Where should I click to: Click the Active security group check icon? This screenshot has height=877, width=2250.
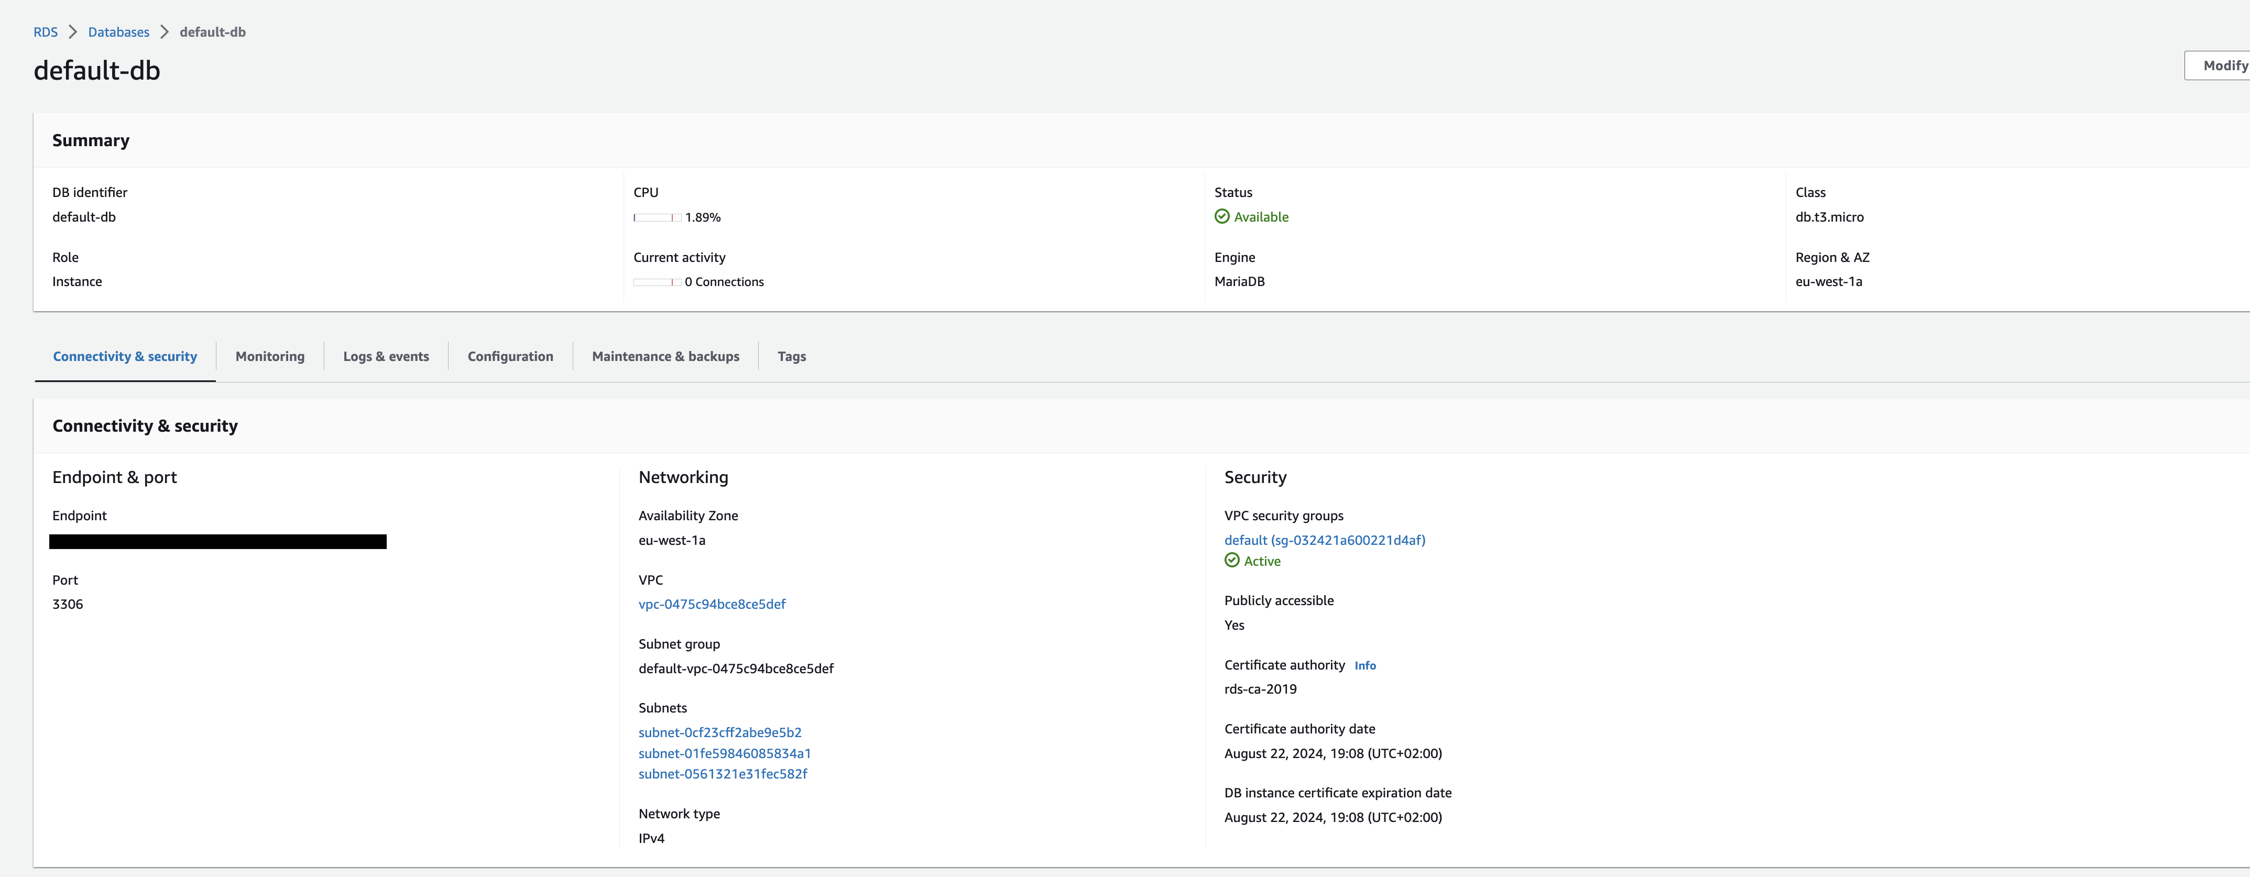[1231, 561]
